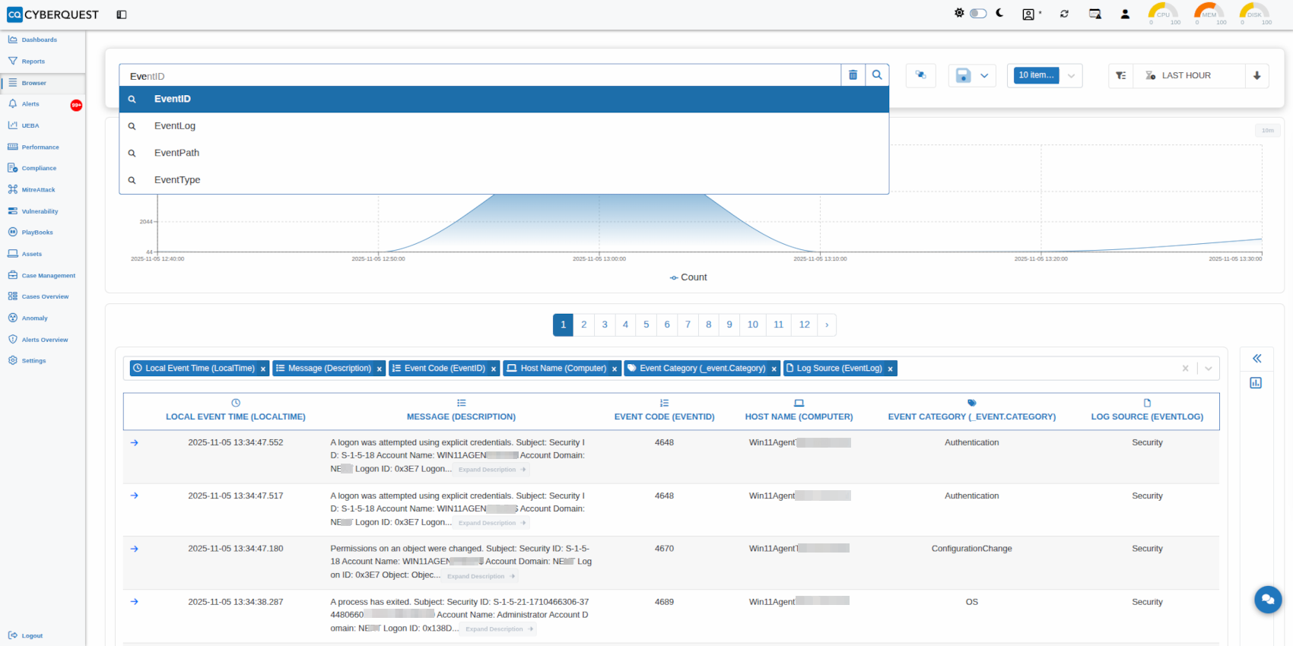
Task: Select EventLog from the suggestions list
Action: [x=175, y=126]
